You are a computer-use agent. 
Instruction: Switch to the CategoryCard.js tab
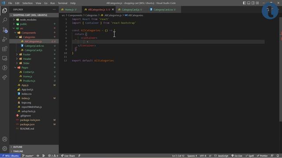click(x=132, y=10)
